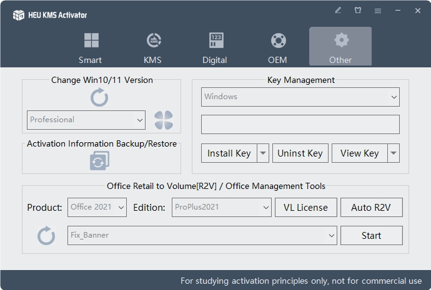
Task: Click the Start button
Action: [x=372, y=235]
